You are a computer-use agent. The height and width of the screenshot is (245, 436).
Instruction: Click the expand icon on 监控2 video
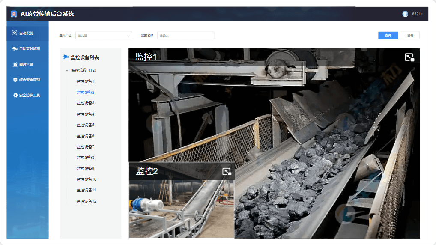[227, 172]
